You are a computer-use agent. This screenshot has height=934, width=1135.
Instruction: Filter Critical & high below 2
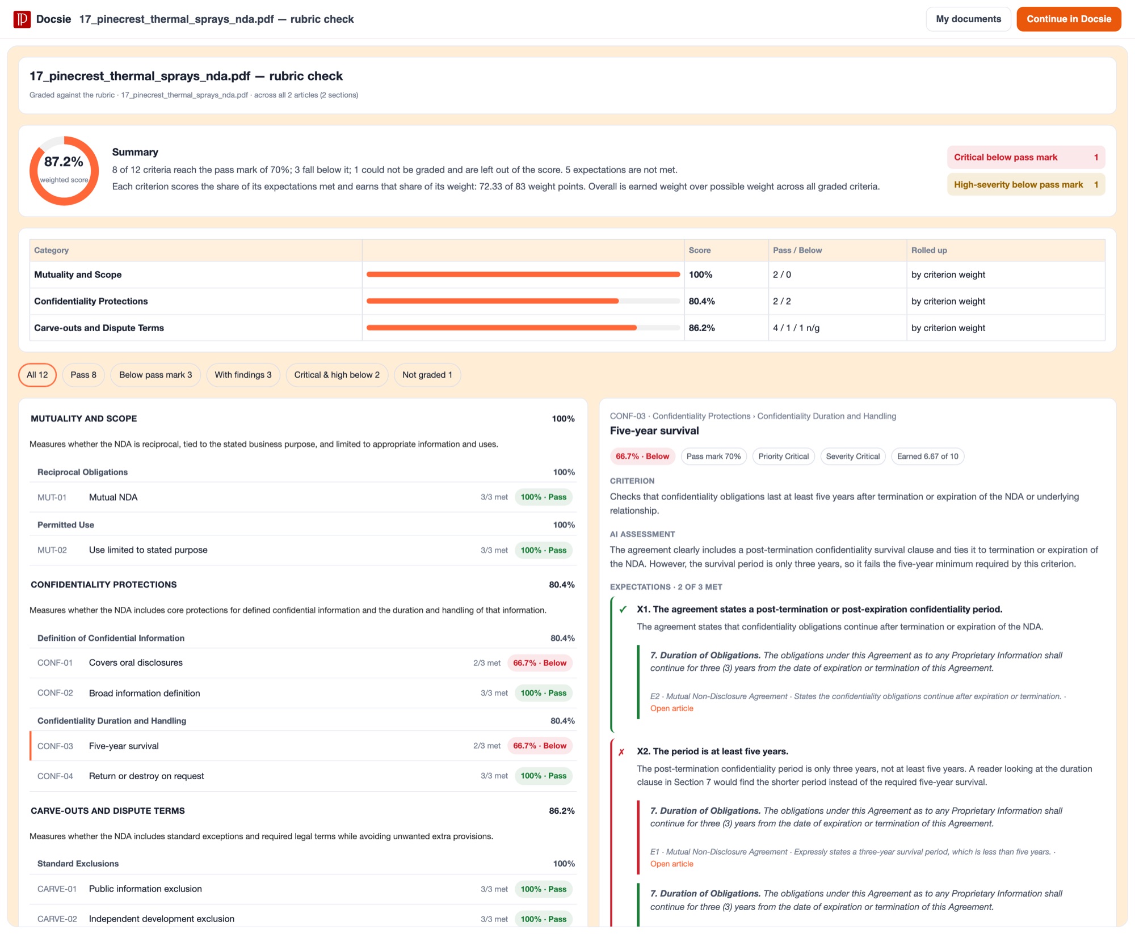pyautogui.click(x=337, y=375)
